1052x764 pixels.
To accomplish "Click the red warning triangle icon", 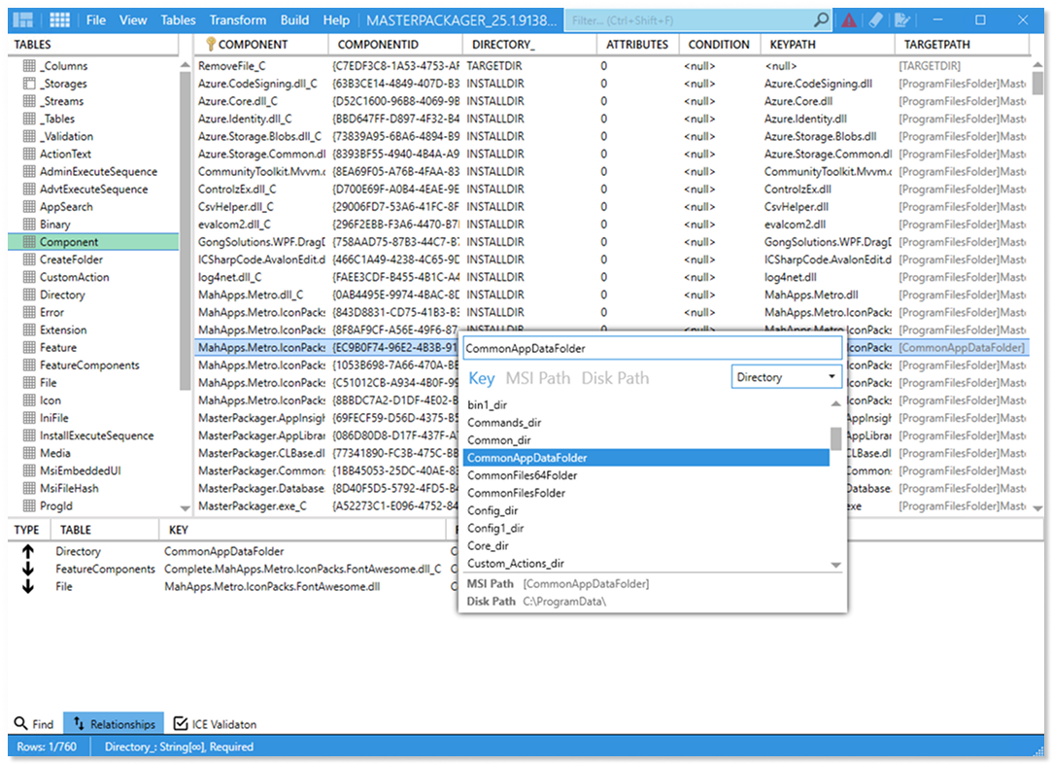I will click(849, 19).
